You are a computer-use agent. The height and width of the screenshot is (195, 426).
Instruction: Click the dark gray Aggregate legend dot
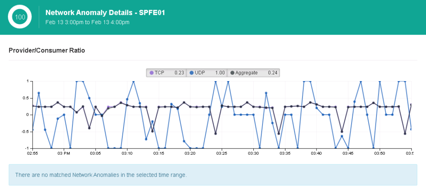(x=232, y=73)
